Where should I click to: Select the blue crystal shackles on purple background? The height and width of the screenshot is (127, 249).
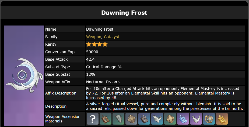coord(183,119)
